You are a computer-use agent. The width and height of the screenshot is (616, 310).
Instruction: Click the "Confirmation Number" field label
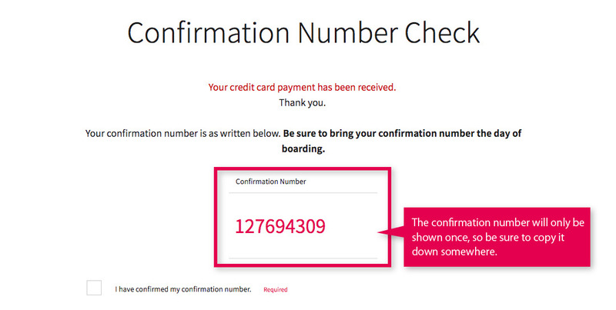point(270,182)
